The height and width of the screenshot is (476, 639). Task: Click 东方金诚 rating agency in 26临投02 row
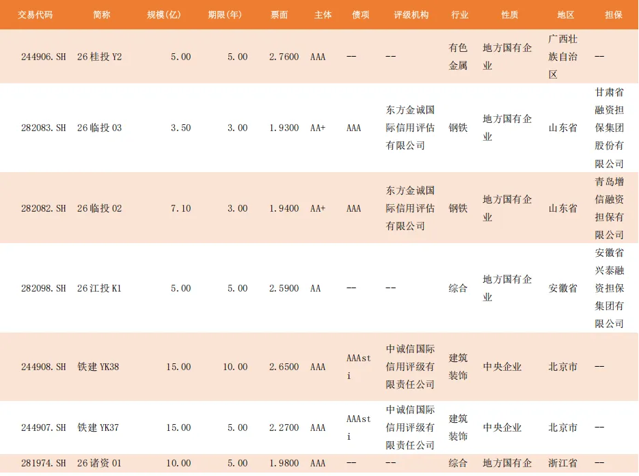410,208
